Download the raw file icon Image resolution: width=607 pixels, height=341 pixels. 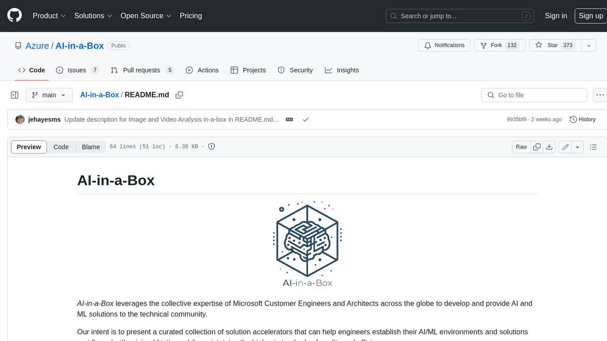pyautogui.click(x=549, y=147)
